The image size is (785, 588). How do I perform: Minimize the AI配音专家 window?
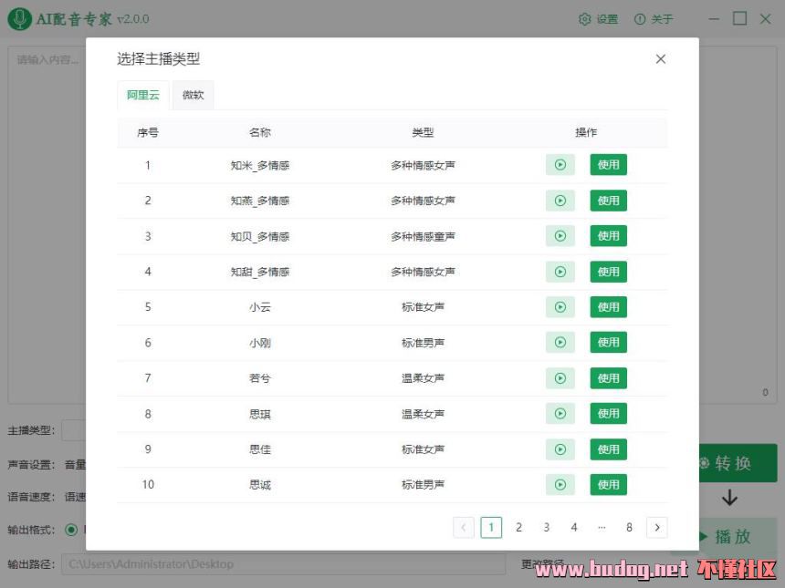715,19
